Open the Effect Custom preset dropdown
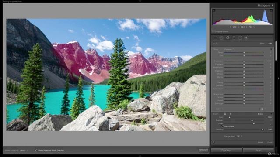The height and width of the screenshot is (157, 280). (x=229, y=49)
